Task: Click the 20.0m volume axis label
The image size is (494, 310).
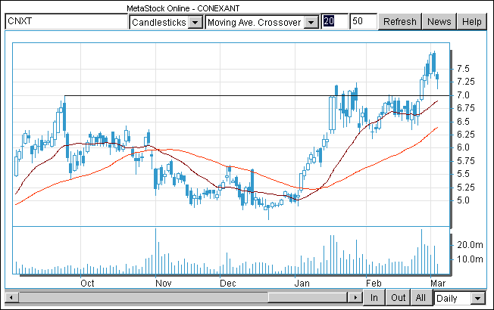Action: 470,245
